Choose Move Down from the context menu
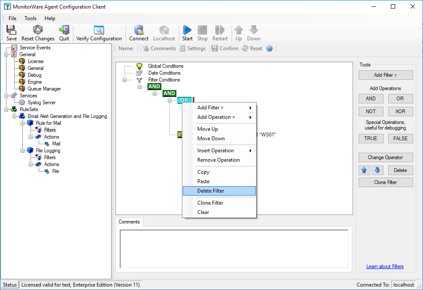Screen dimensions: 423x290 (219, 139)
